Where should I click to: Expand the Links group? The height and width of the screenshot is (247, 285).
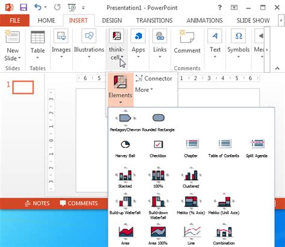(160, 44)
